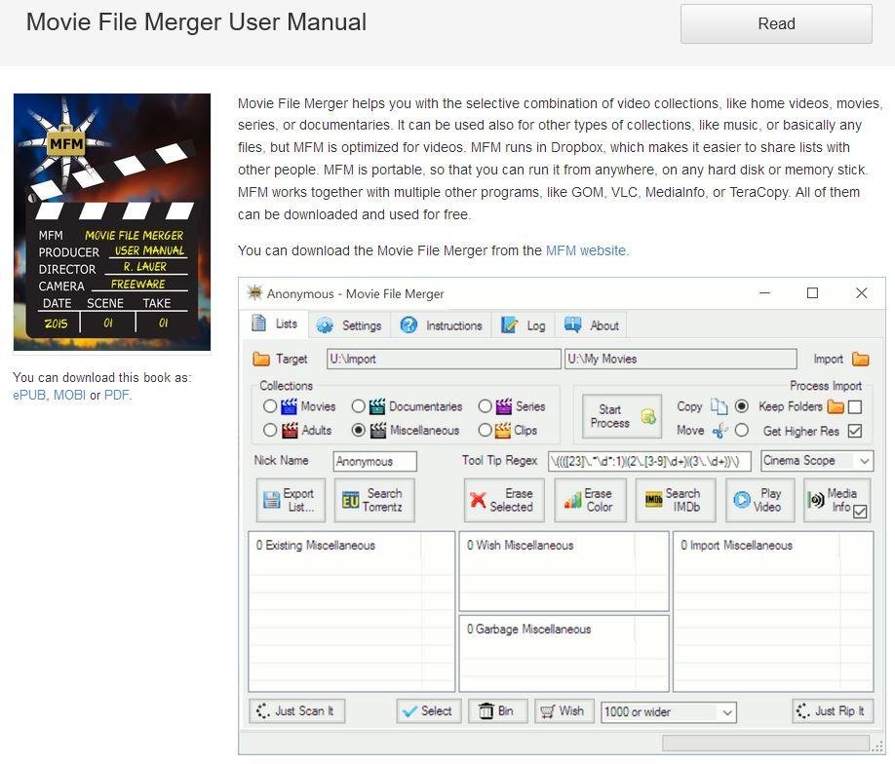Open the Instructions tab

442,325
